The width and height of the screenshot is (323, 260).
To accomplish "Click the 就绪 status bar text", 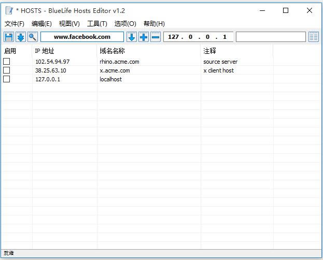I will point(9,253).
